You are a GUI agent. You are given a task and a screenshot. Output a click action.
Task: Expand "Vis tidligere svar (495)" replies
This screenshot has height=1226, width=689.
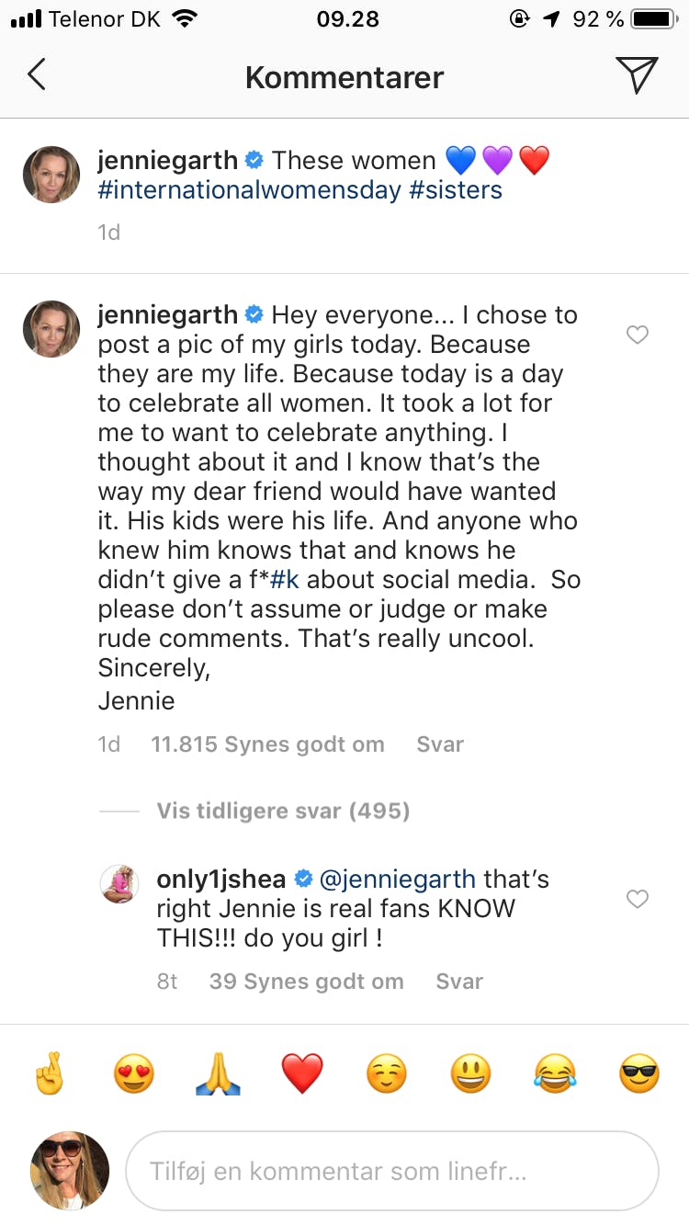pos(283,811)
